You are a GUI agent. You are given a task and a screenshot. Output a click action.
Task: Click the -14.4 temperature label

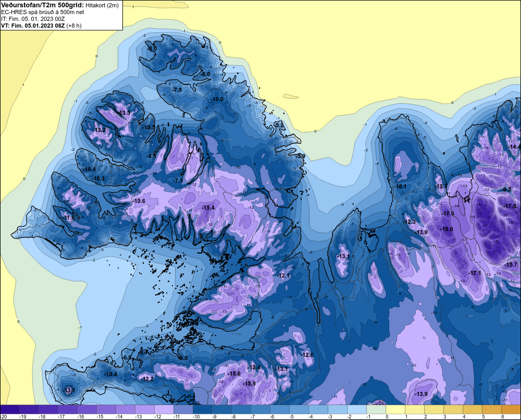pos(514,147)
